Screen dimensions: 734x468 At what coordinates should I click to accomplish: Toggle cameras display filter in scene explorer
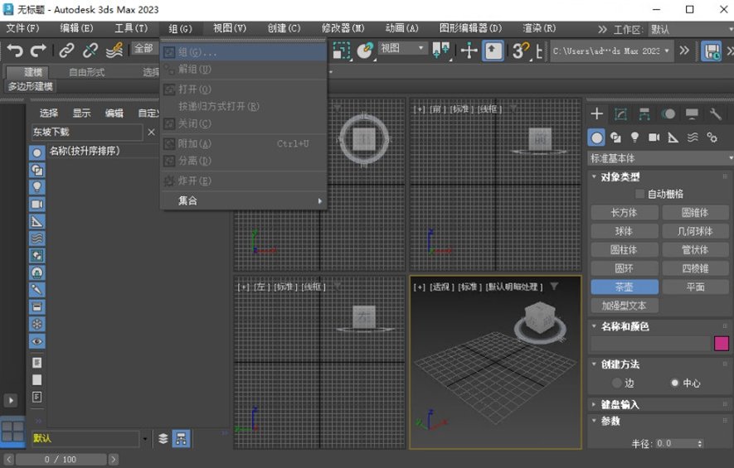click(x=37, y=205)
